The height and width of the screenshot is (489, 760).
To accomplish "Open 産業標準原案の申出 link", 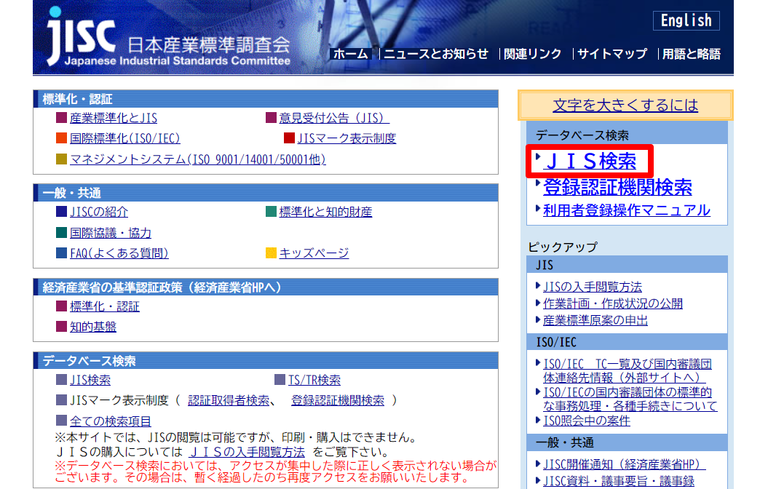I will (x=595, y=320).
